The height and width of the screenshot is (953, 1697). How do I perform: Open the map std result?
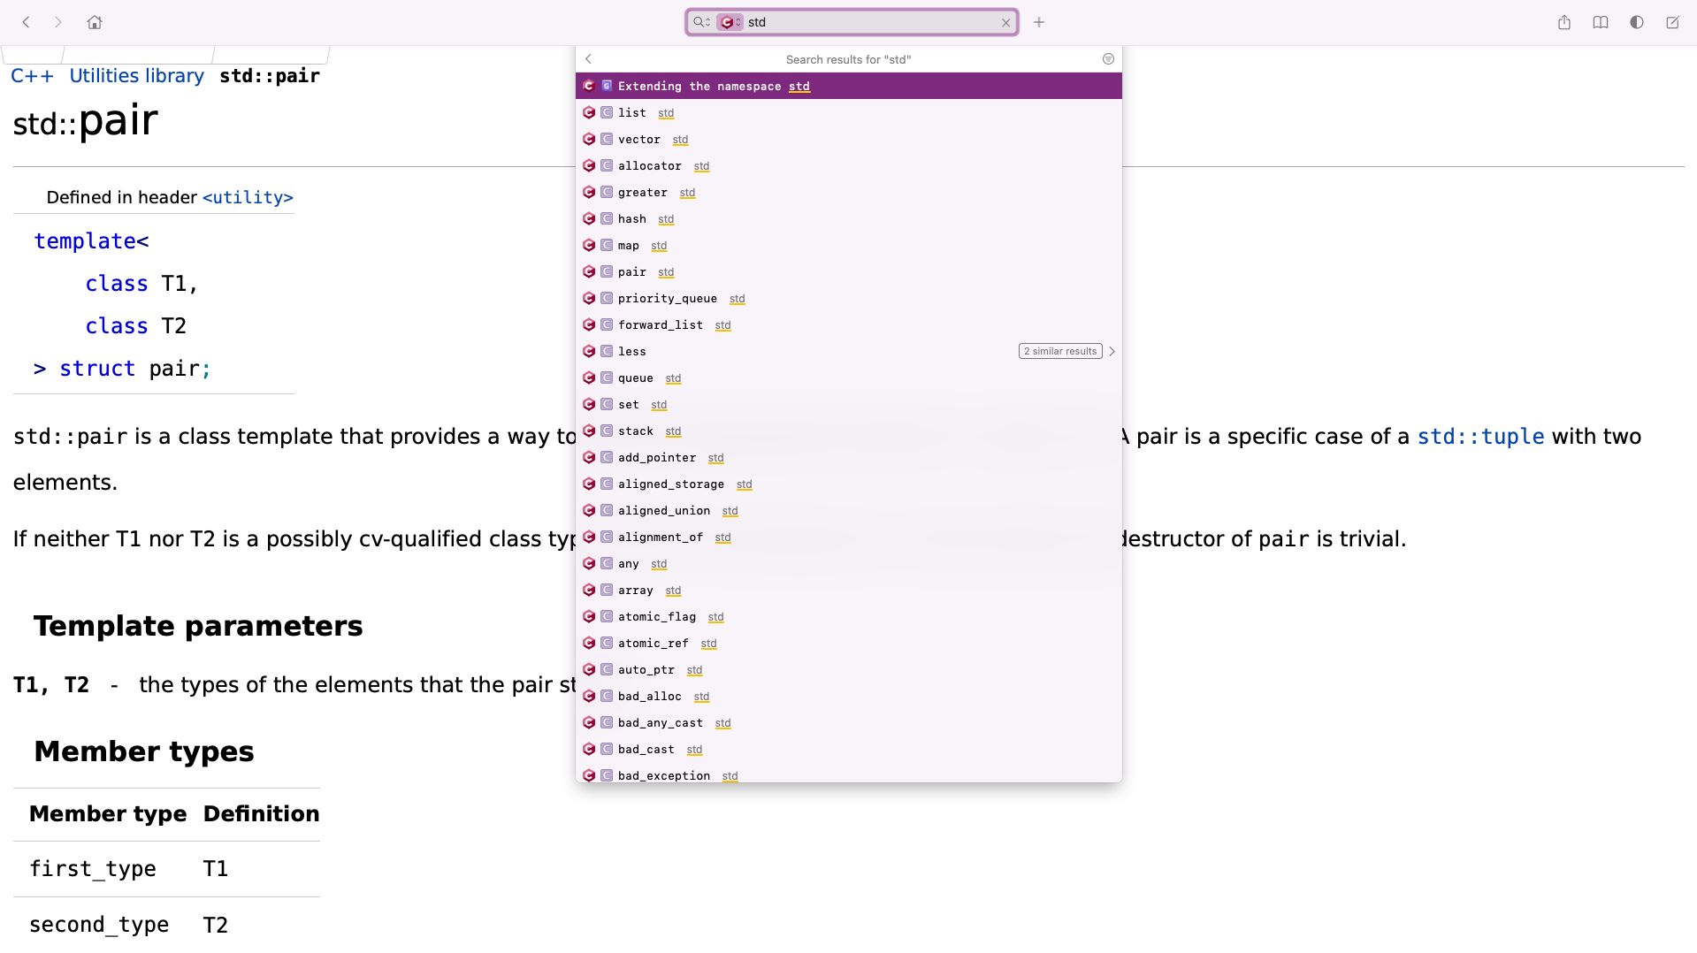(x=849, y=245)
